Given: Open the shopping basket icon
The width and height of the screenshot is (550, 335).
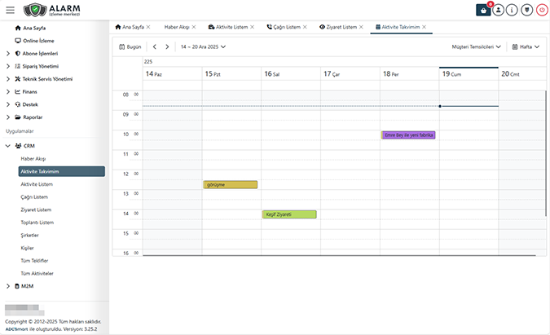Looking at the screenshot, I should pos(484,11).
